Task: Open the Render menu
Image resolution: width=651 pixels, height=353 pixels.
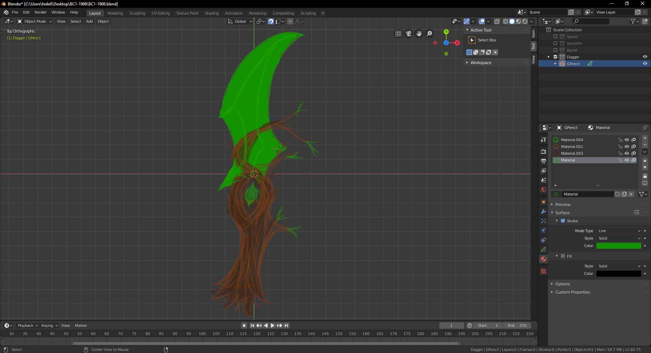Action: pos(40,12)
